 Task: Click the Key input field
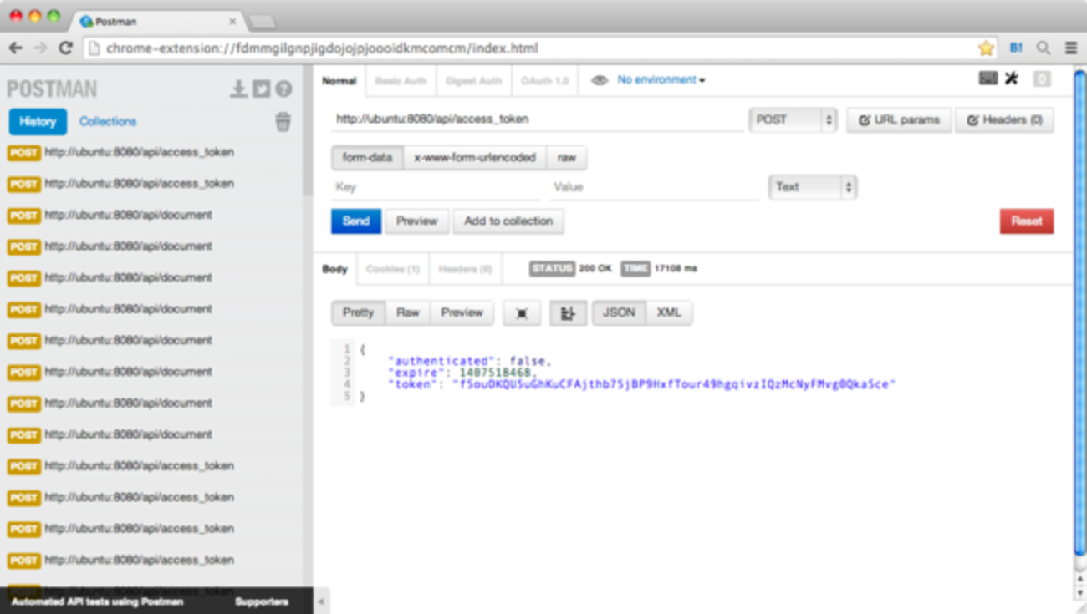click(x=436, y=187)
